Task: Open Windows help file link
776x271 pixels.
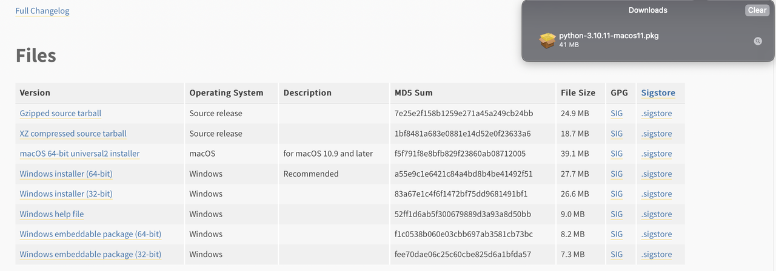Action: click(x=52, y=214)
